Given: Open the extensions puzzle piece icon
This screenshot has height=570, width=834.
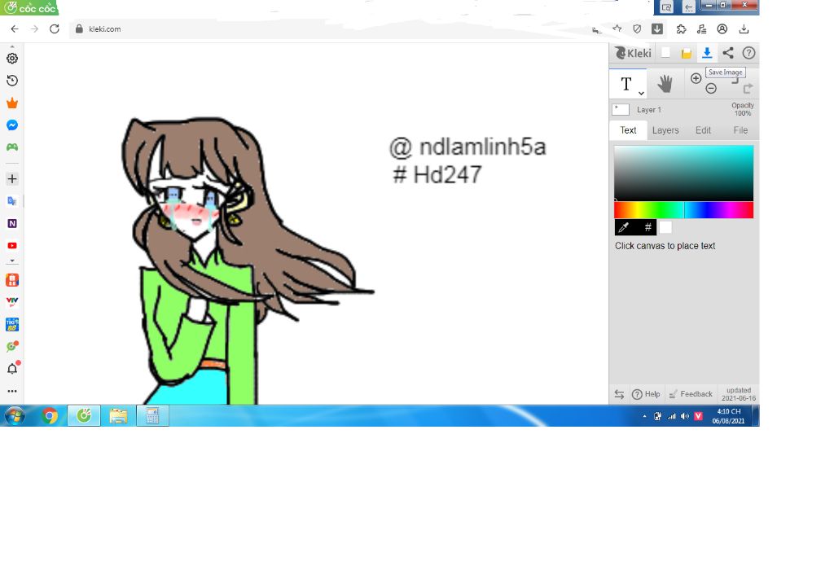Looking at the screenshot, I should [x=682, y=28].
